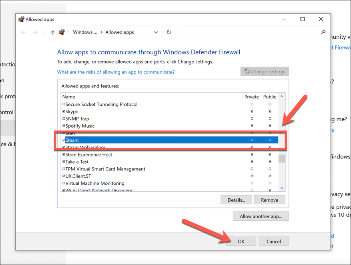
Task: Open risks of allowing an app link
Action: point(116,72)
